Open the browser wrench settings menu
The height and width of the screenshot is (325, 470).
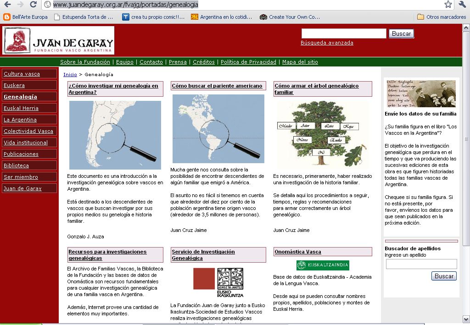tap(462, 4)
